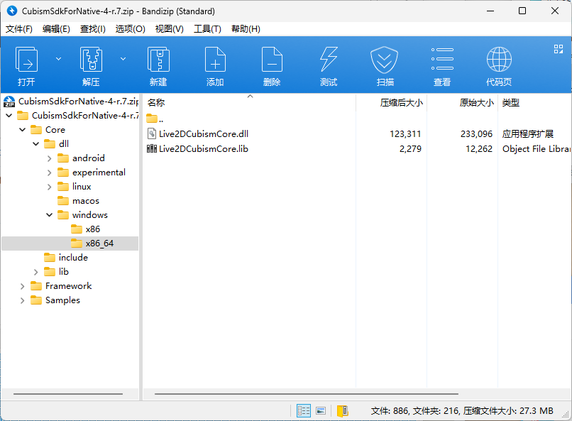Click the 扫描 (Scan) shield icon
572x421 pixels.
[385, 60]
